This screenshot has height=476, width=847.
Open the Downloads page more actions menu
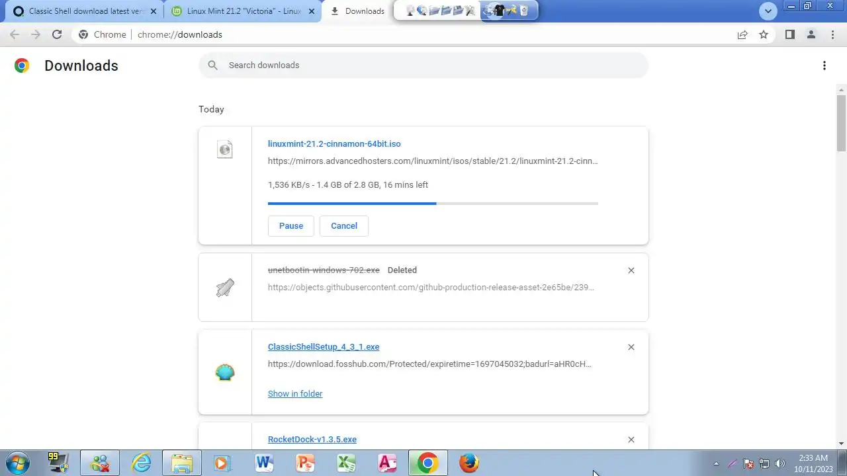825,65
